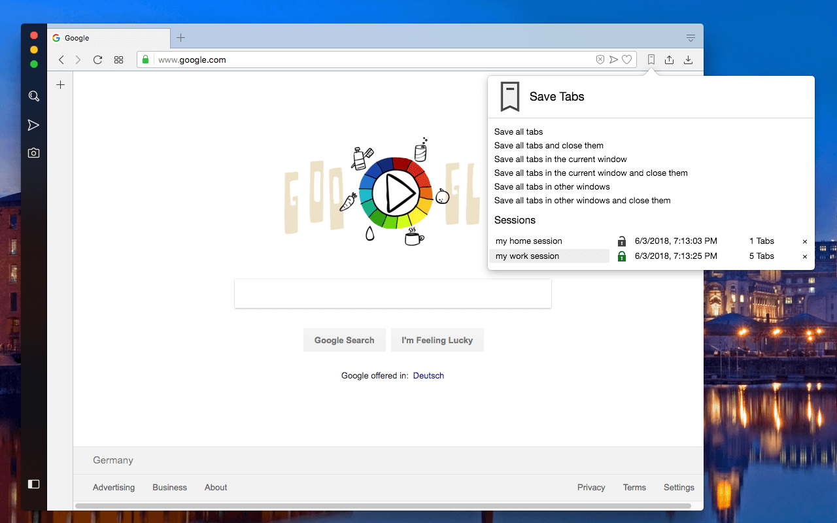Click the 6/3/2018, 7:13:03 PM timestamp
Image resolution: width=837 pixels, height=523 pixels.
click(x=676, y=241)
